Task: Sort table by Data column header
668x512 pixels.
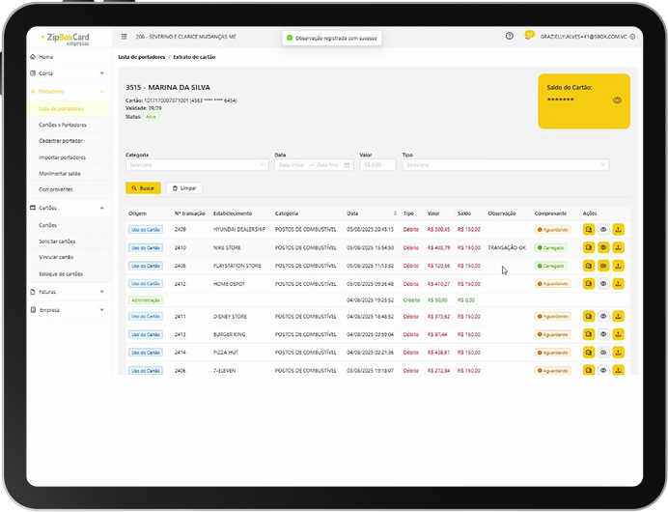Action: point(372,213)
